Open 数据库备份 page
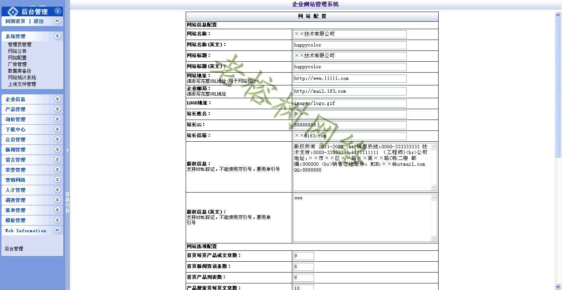This screenshot has width=562, height=290. coord(19,71)
